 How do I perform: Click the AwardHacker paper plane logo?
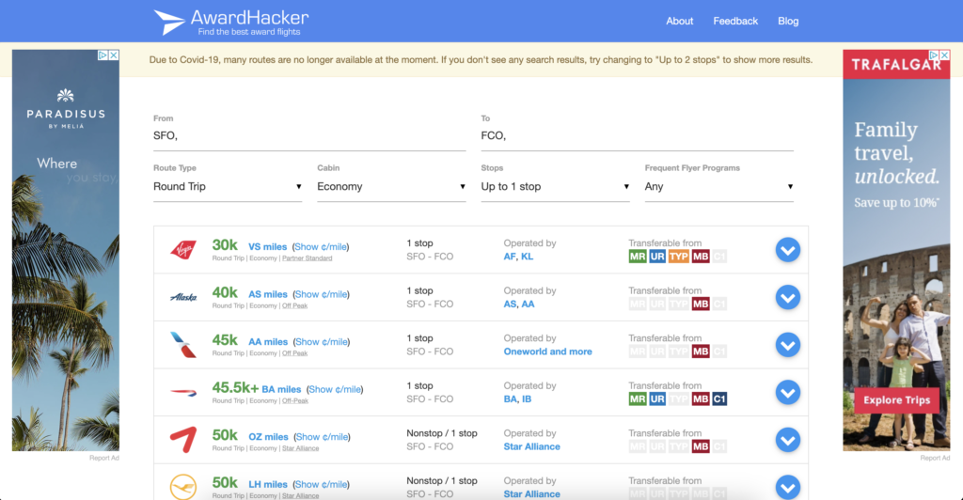click(x=169, y=22)
